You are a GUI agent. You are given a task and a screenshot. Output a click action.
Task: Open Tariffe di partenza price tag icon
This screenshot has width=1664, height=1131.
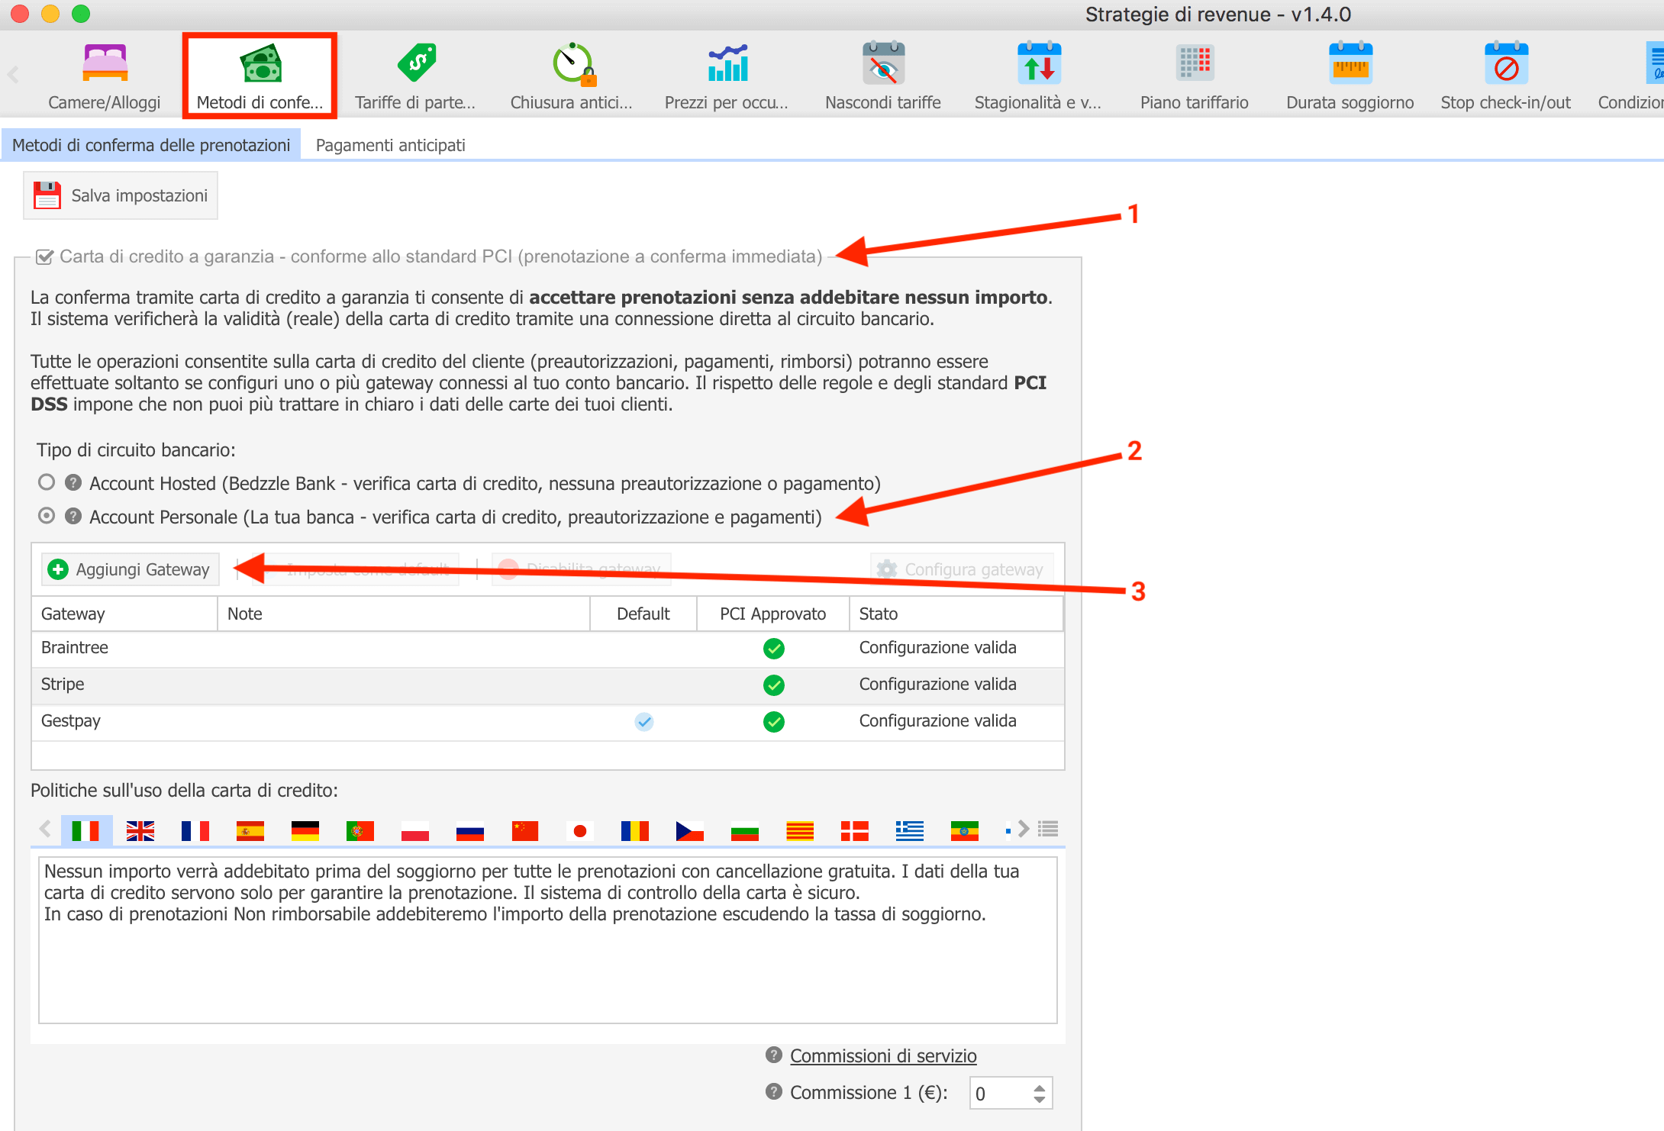(x=416, y=64)
